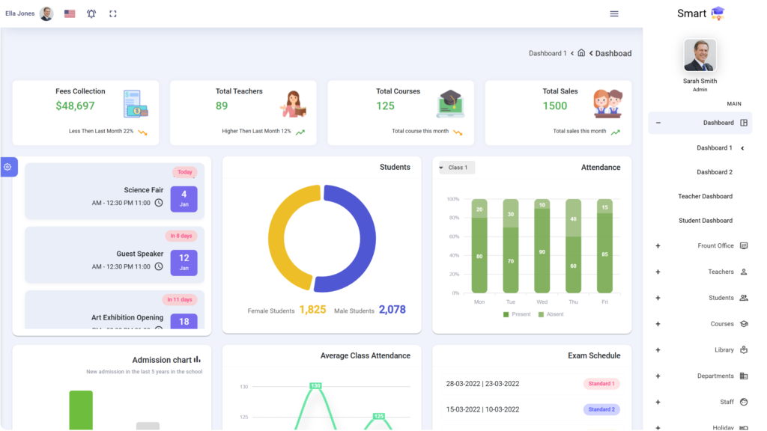Expand the Courses menu plus sign
The width and height of the screenshot is (767, 431).
pyautogui.click(x=658, y=323)
